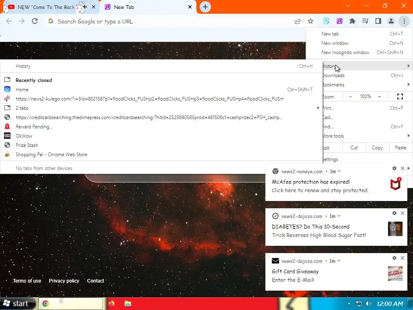
Task: Click the share page icon
Action: (298, 21)
